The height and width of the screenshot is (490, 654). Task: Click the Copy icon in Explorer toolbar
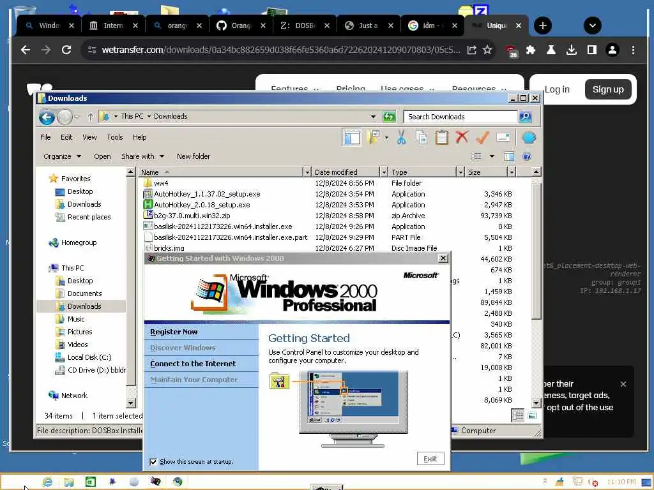[x=422, y=137]
